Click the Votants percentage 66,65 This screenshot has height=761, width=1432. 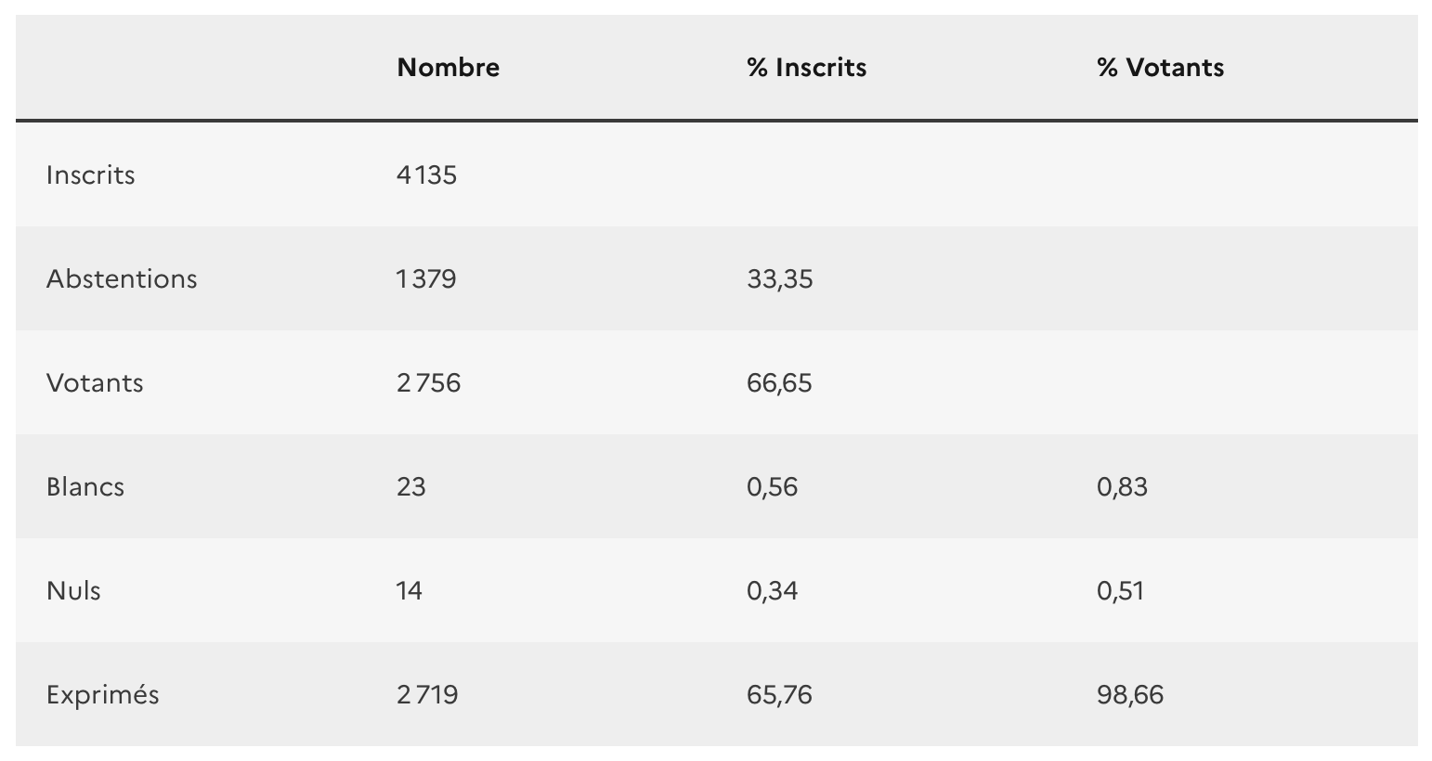click(779, 383)
